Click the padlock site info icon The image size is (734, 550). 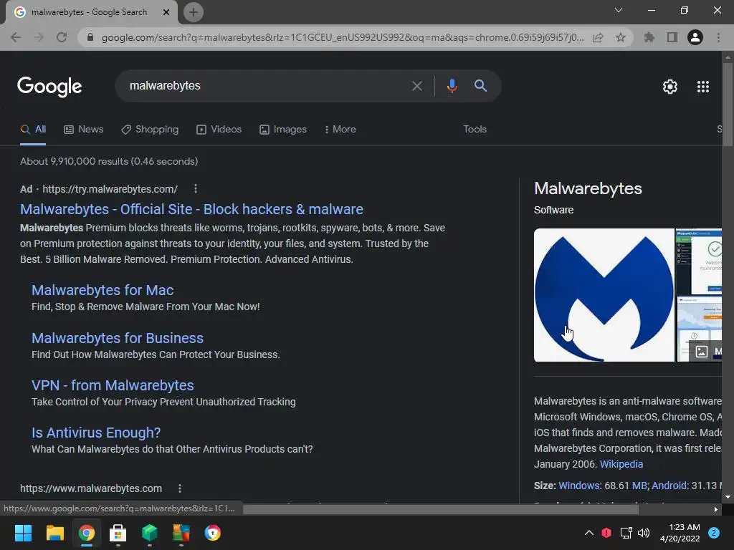click(x=90, y=37)
